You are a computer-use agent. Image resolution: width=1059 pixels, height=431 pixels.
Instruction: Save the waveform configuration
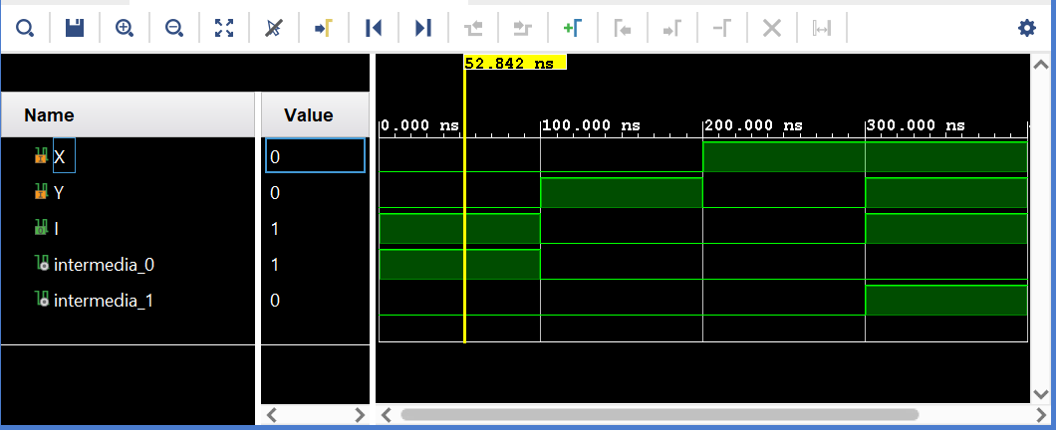[x=75, y=28]
